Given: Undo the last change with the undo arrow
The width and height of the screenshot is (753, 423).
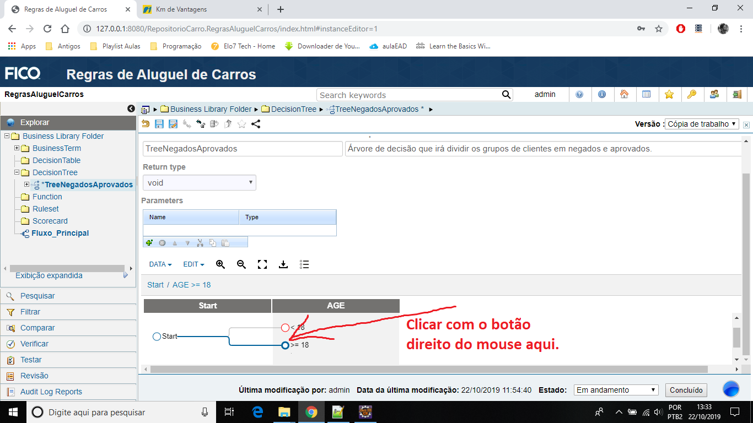Looking at the screenshot, I should point(146,124).
